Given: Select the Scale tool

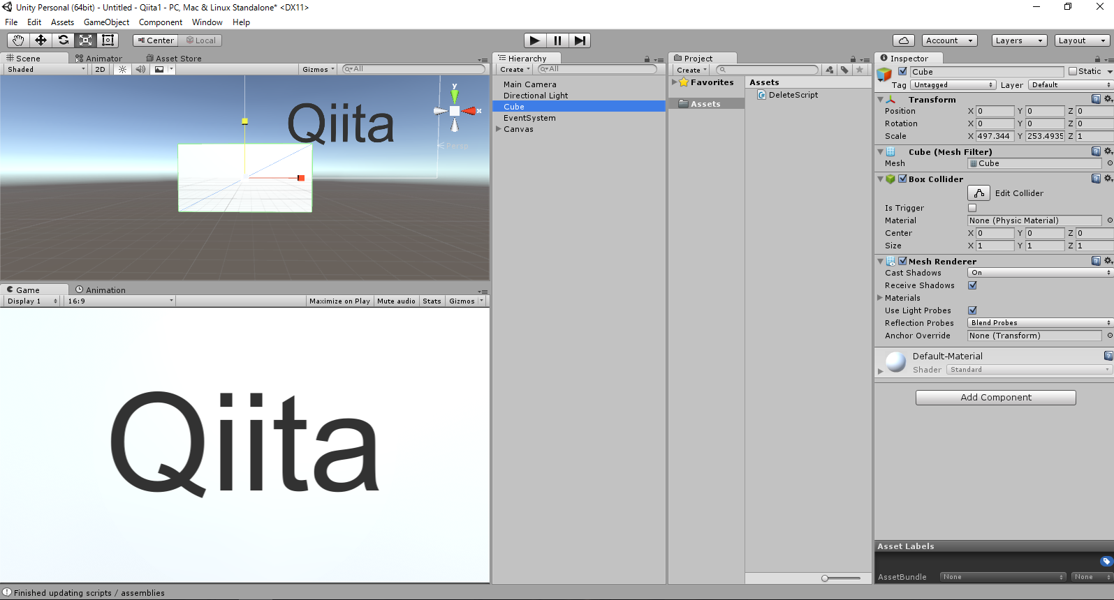Looking at the screenshot, I should point(85,40).
